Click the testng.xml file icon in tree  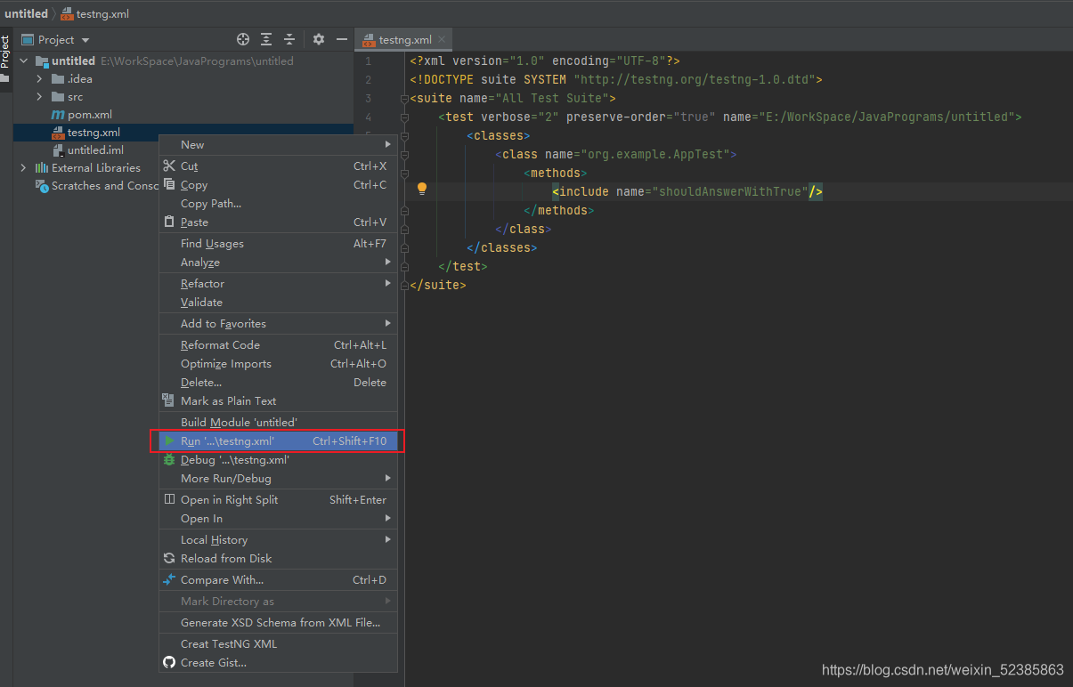click(x=58, y=133)
